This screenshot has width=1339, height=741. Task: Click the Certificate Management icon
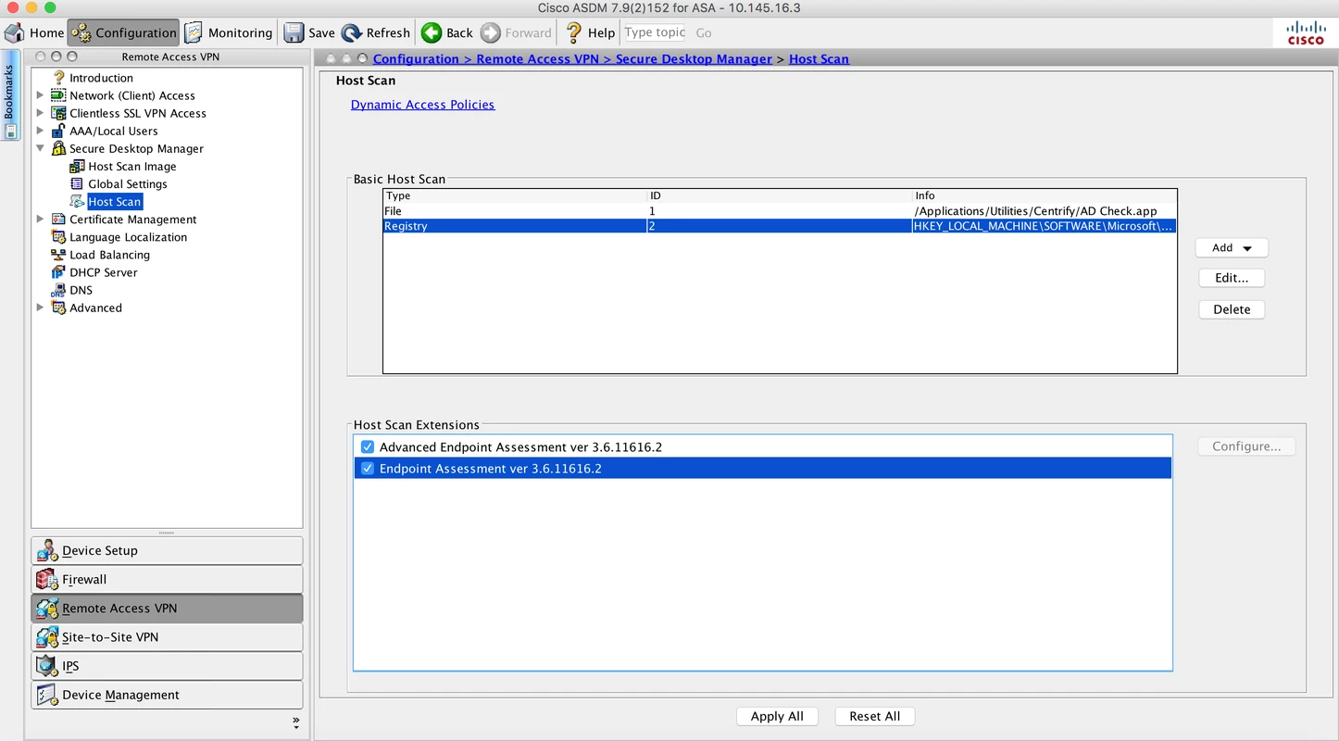click(58, 220)
